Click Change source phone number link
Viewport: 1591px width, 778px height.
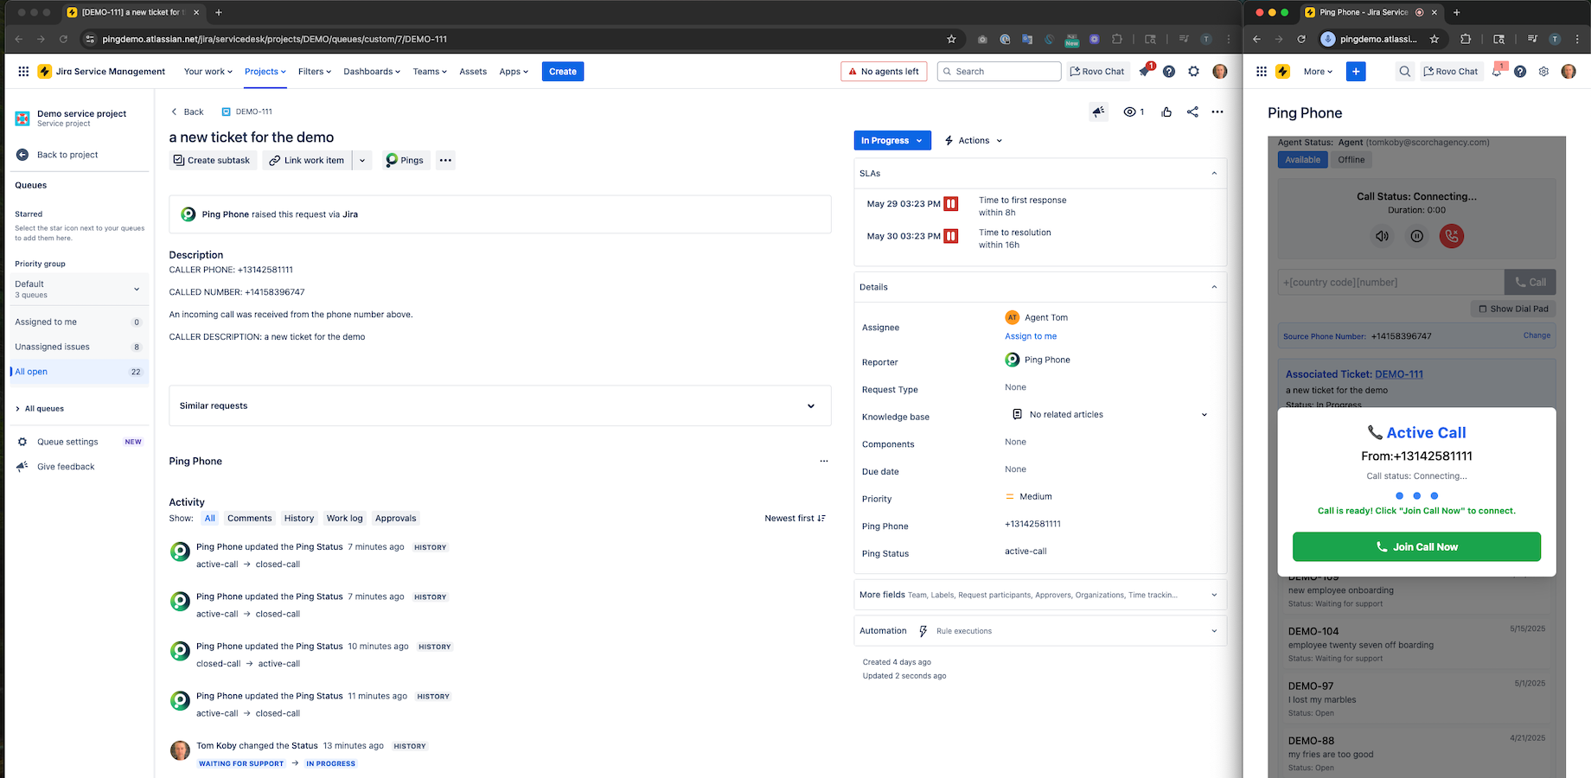pos(1537,335)
